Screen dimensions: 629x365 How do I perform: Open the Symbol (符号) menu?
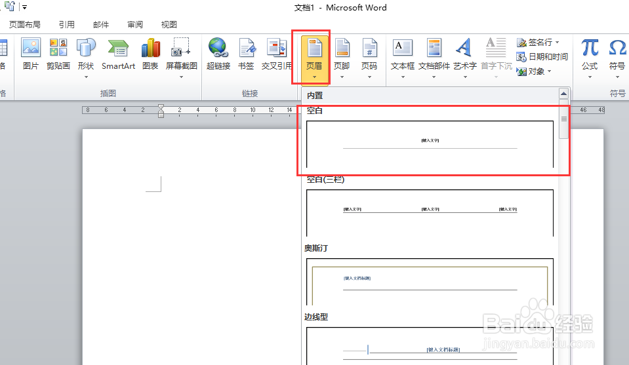617,58
